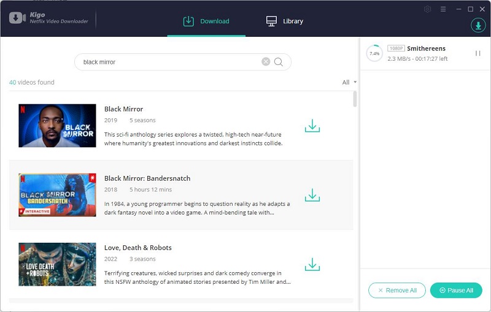Viewport: 491px width, 312px height.
Task: Open the Bandersnatch thumbnail
Action: pyautogui.click(x=57, y=195)
